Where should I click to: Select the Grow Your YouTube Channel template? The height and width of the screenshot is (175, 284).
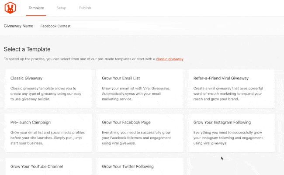[x=48, y=167]
